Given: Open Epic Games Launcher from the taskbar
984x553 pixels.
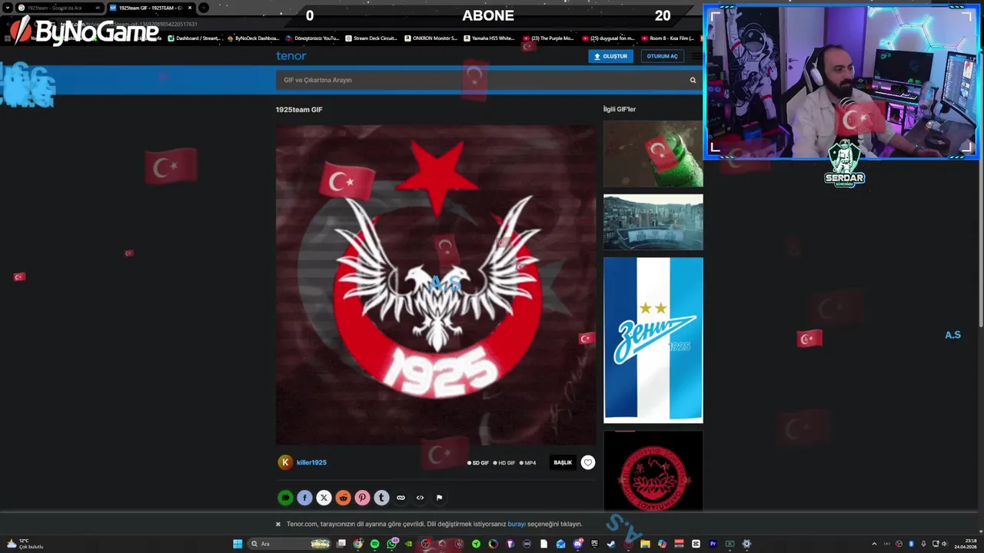Looking at the screenshot, I should pos(595,544).
